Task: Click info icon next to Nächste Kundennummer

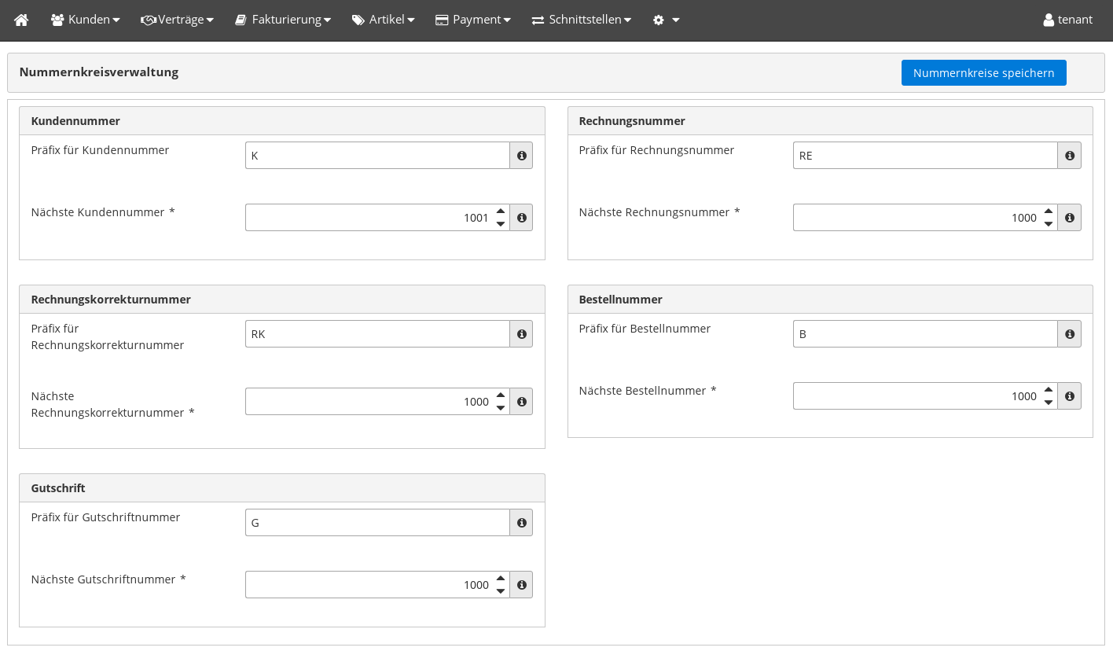Action: point(521,218)
